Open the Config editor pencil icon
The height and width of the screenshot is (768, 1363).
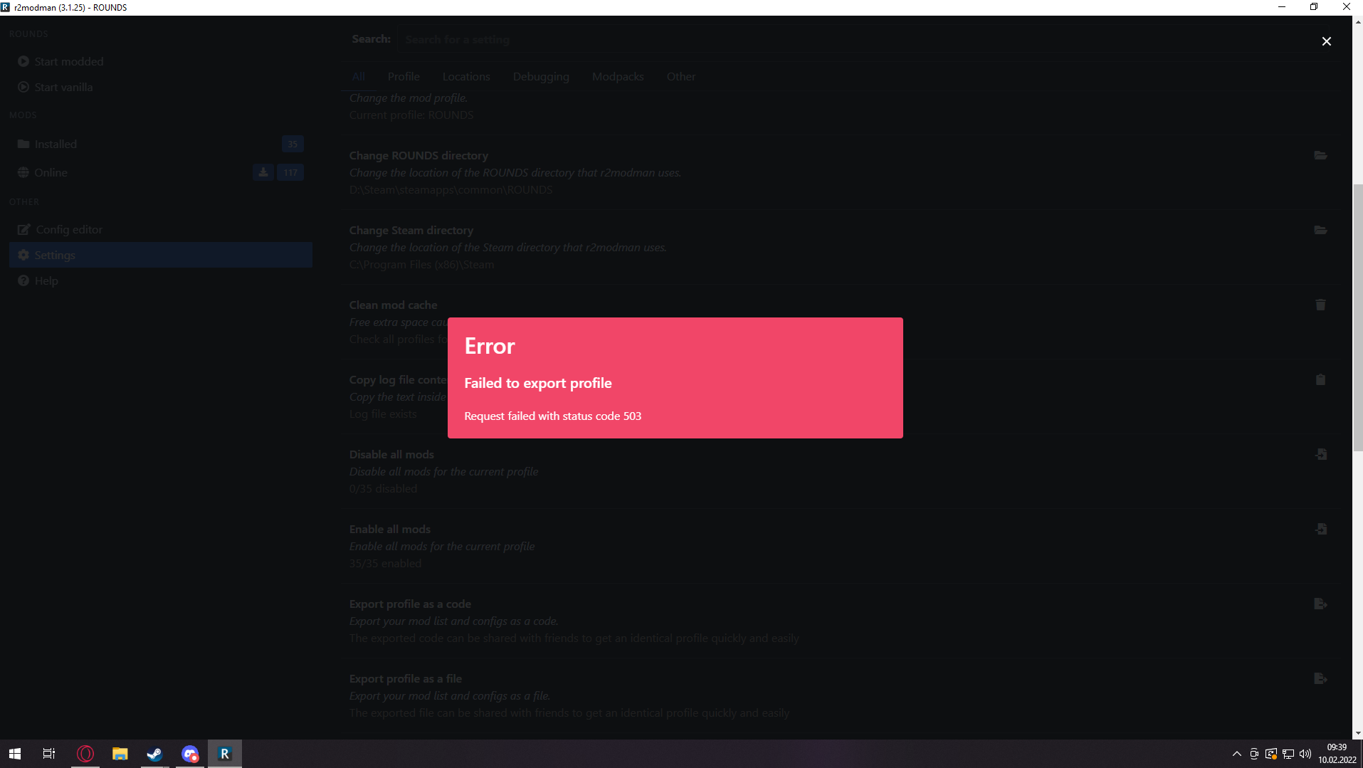click(x=24, y=229)
